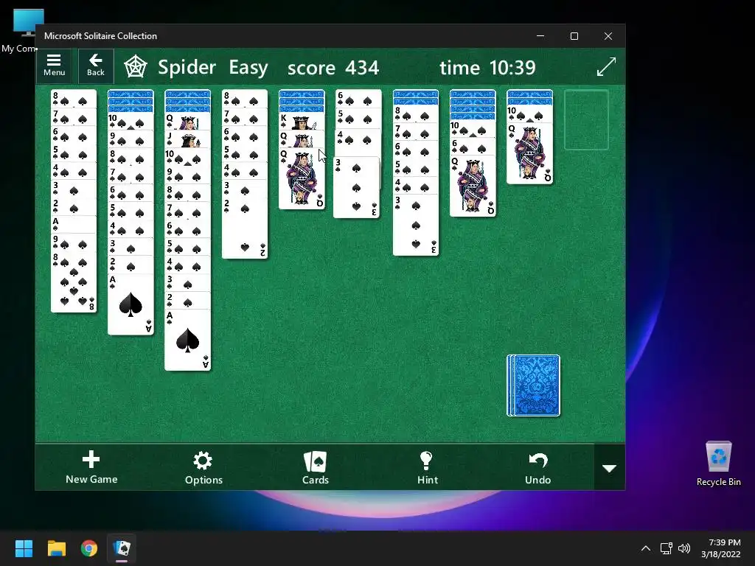Select the 2 of spades ending the fourth column
The width and height of the screenshot is (755, 566).
pyautogui.click(x=245, y=228)
